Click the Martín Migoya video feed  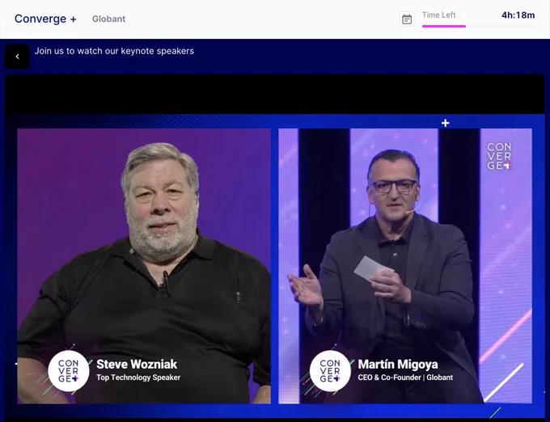405,266
